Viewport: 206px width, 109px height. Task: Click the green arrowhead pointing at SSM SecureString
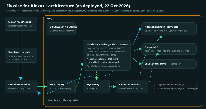[x=140, y=64]
